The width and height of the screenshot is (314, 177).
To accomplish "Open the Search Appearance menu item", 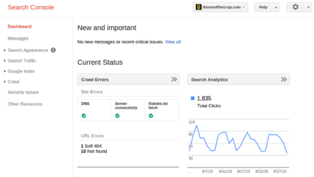I will [28, 50].
